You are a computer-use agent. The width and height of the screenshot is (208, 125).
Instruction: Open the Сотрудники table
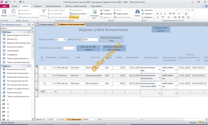pyautogui.click(x=12, y=54)
